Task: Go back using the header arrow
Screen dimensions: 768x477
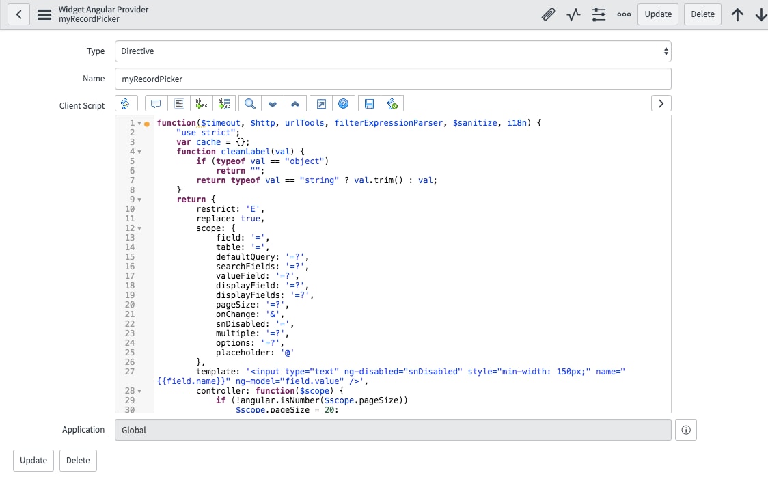Action: point(18,14)
